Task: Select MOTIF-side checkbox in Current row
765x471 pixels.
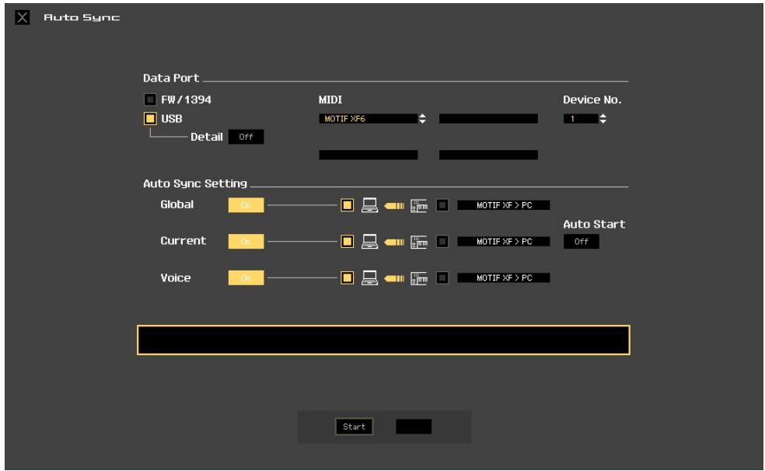Action: point(442,242)
